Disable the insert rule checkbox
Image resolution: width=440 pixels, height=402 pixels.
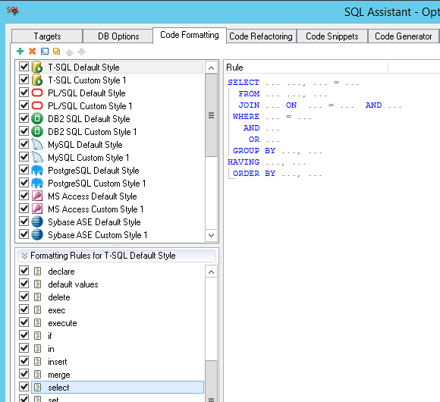[x=24, y=362]
